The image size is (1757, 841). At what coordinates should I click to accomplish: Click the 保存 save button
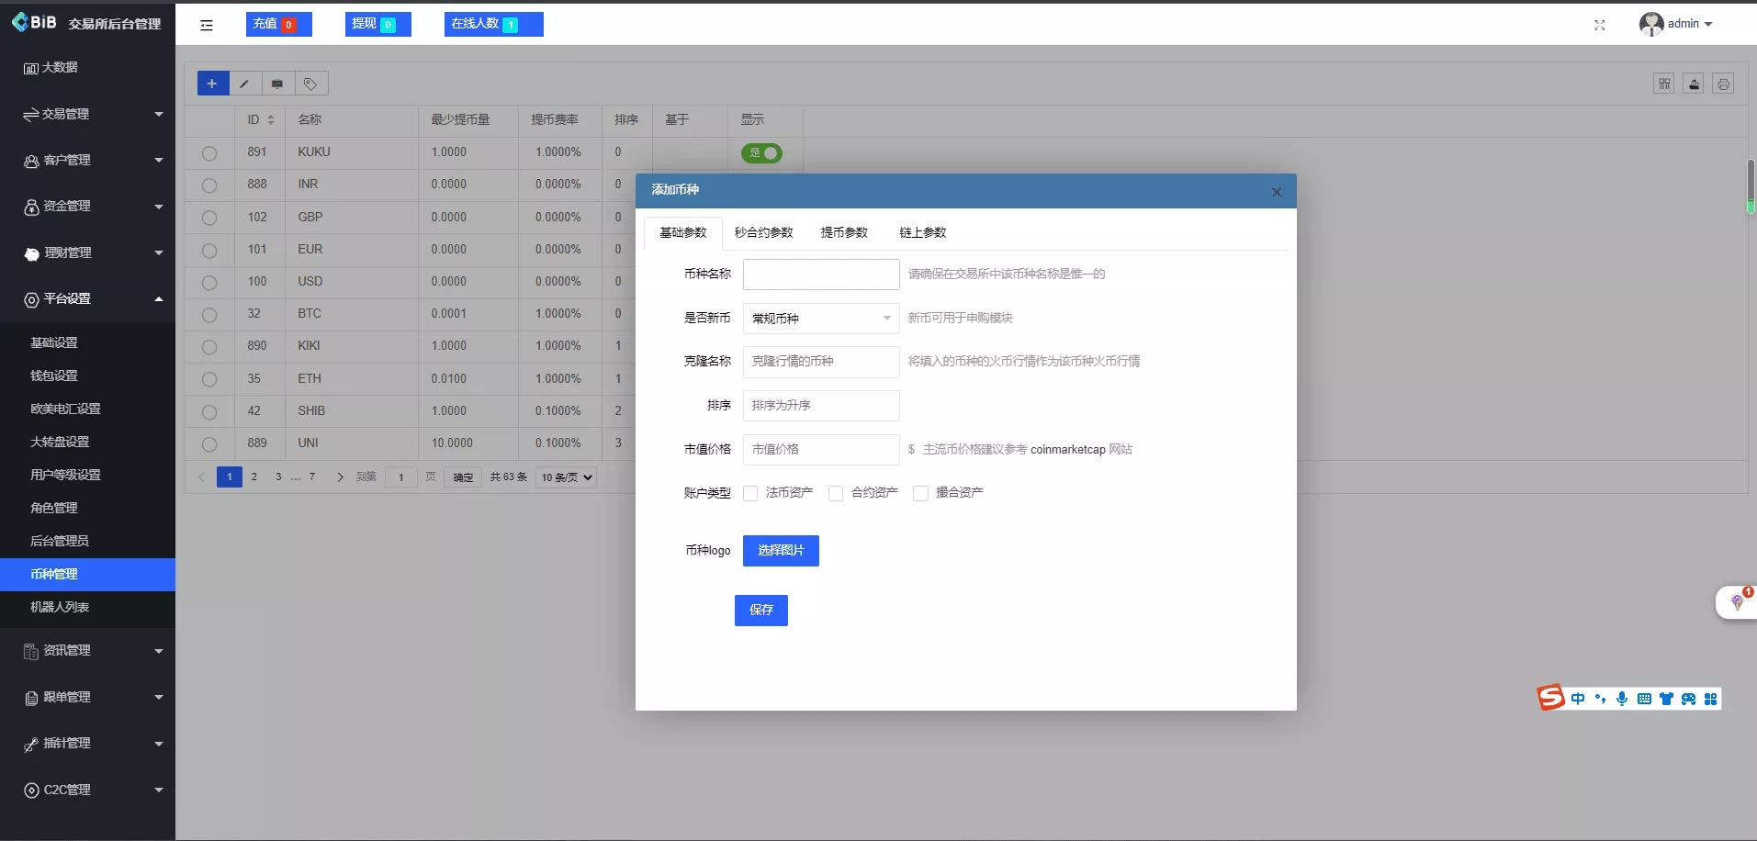[760, 610]
